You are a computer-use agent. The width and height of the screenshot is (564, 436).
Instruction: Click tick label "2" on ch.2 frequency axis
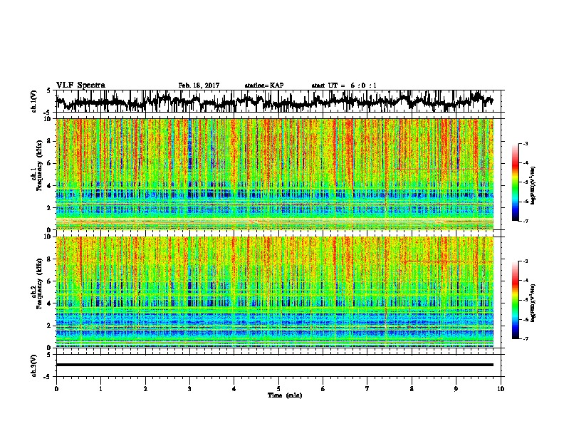[50, 326]
